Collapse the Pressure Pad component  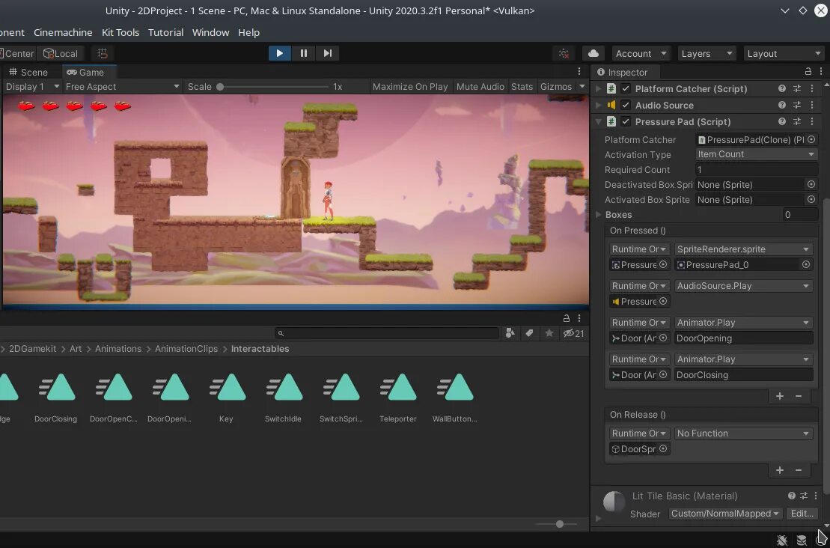(599, 121)
